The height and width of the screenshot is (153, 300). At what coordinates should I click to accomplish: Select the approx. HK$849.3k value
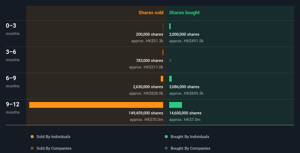186,93
